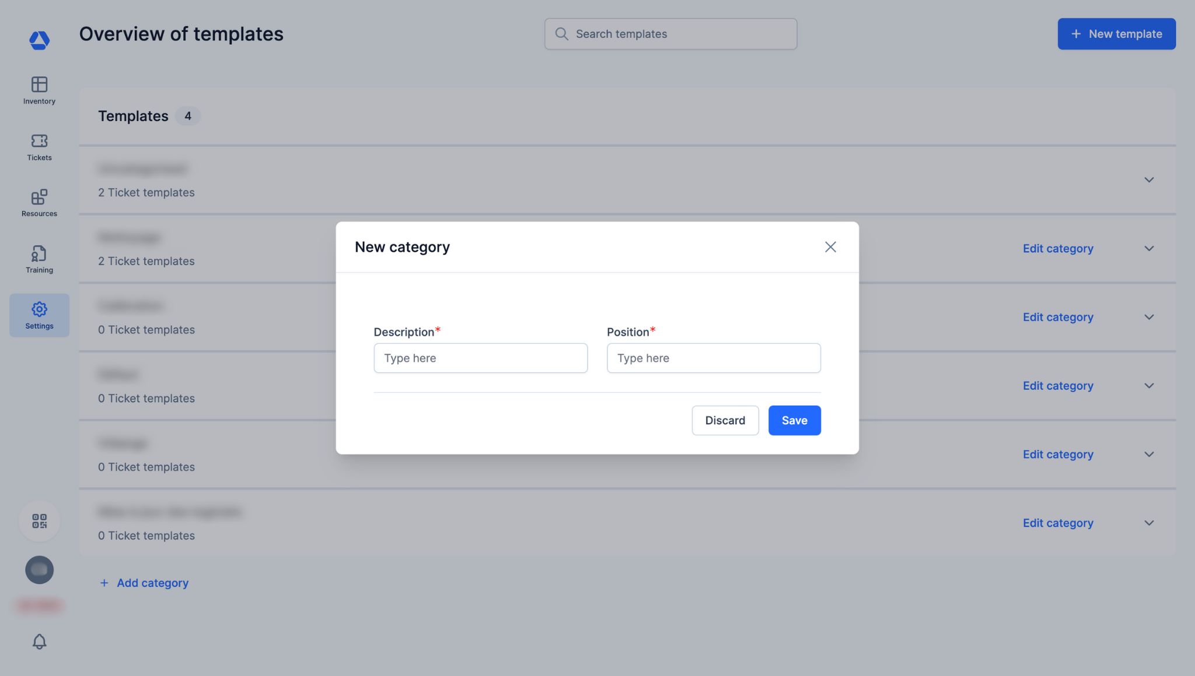Click the Position input field

(x=713, y=358)
